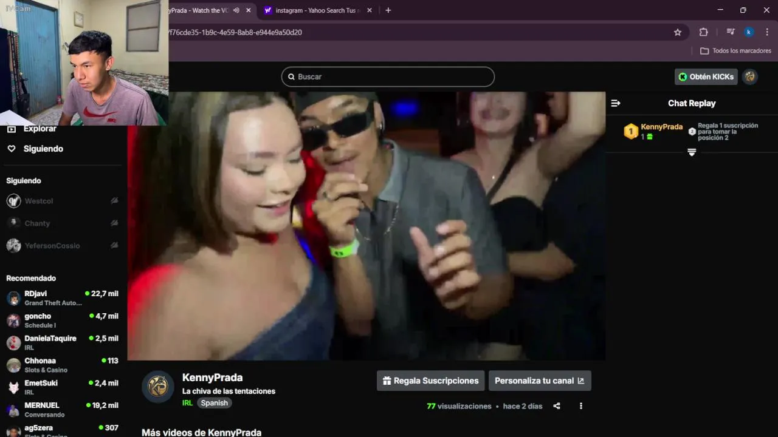Open the YefersonCossio followed channel
778x437 pixels.
pos(62,246)
